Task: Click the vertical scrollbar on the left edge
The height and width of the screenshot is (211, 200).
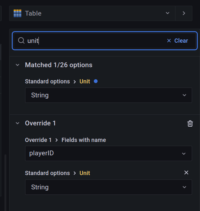Action: point(5,175)
